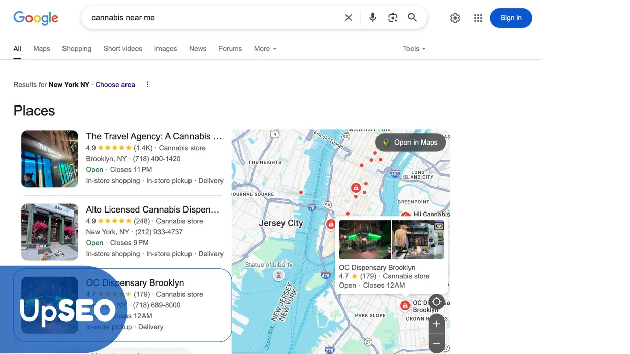Open The Travel Agency: A Cannabis listing title

tap(154, 136)
